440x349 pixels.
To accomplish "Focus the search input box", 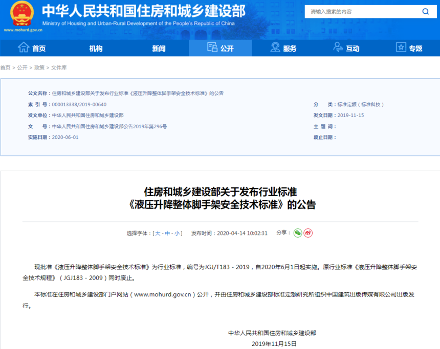I will click(x=363, y=11).
